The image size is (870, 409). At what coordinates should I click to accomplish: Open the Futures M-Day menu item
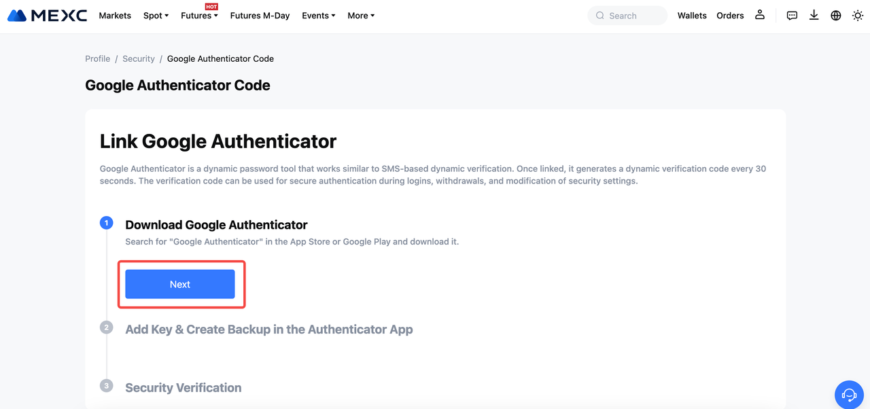tap(260, 16)
